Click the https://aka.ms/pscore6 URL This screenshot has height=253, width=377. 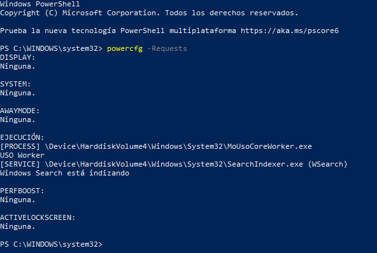(x=290, y=31)
